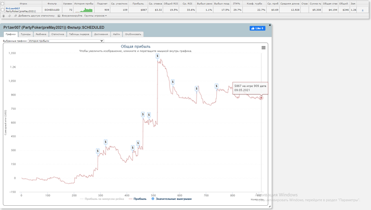Sort by the ITM% column header
The width and height of the screenshot is (371, 210).
[236, 4]
